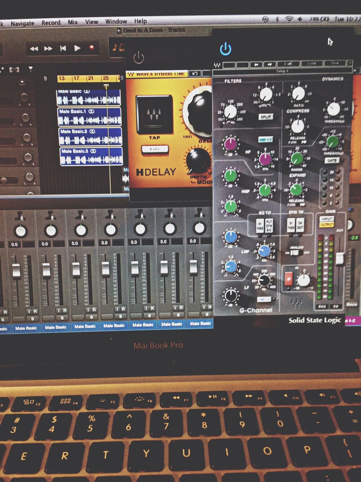Toggle the LMF ÷3 button near LF

click(264, 299)
